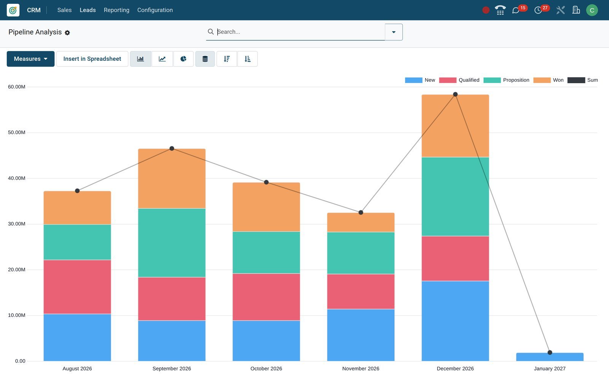Toggle the Qualified series in legend
This screenshot has width=609, height=380.
click(x=459, y=80)
